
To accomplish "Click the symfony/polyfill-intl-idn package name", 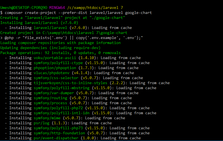I will point(62,113).
